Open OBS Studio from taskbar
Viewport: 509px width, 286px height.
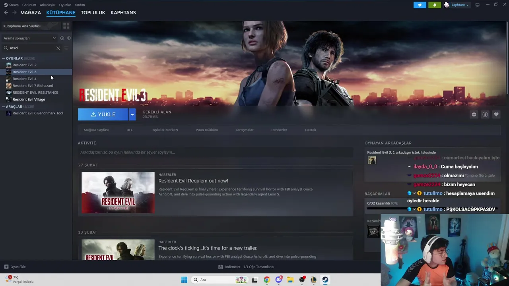point(302,280)
